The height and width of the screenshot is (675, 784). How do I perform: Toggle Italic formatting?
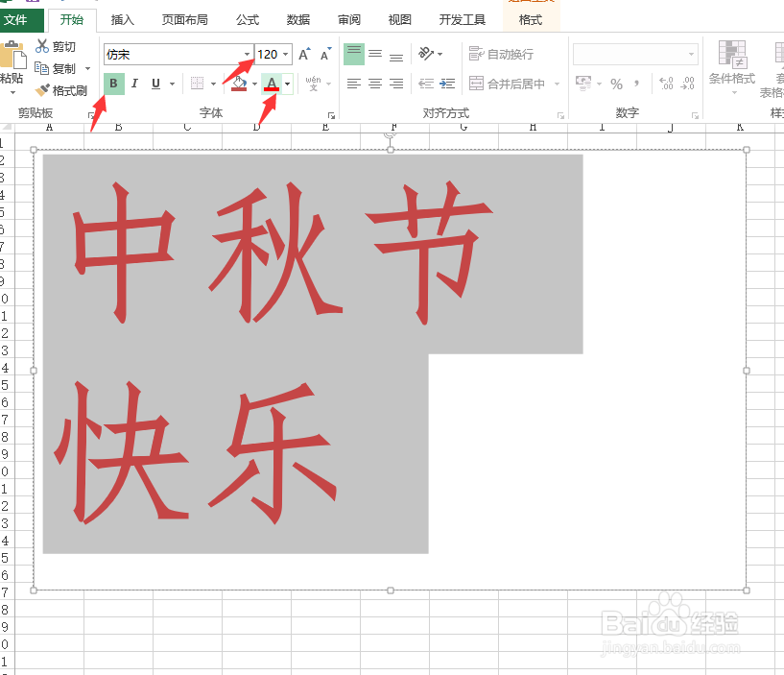[x=134, y=84]
